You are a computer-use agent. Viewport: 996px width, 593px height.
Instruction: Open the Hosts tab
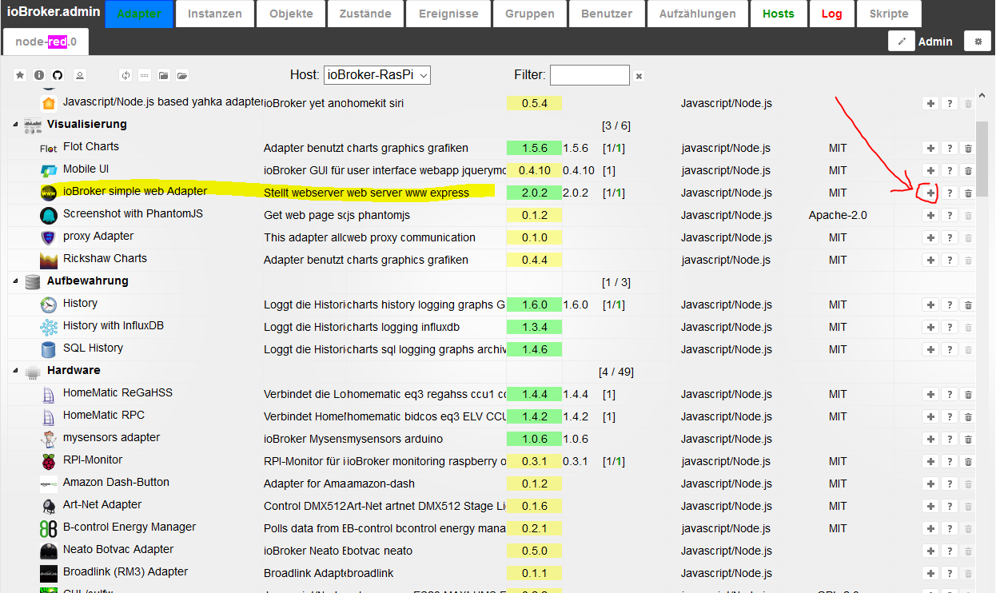coord(779,14)
